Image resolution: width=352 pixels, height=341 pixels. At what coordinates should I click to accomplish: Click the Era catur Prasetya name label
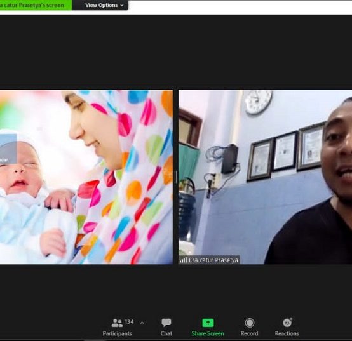(x=213, y=260)
